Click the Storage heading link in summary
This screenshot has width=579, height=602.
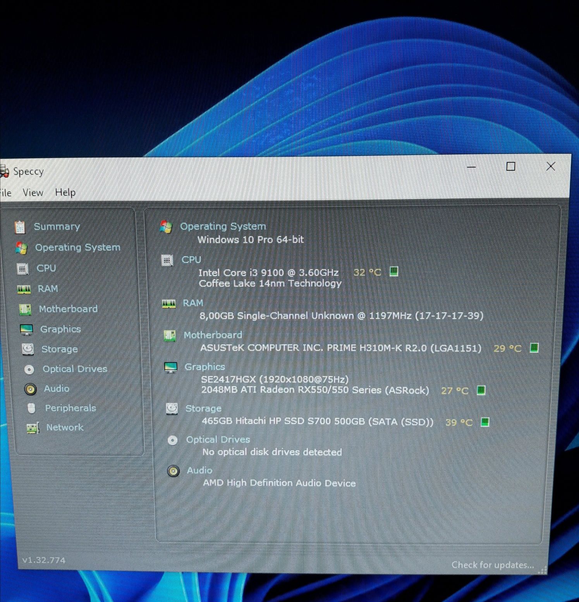click(x=204, y=408)
